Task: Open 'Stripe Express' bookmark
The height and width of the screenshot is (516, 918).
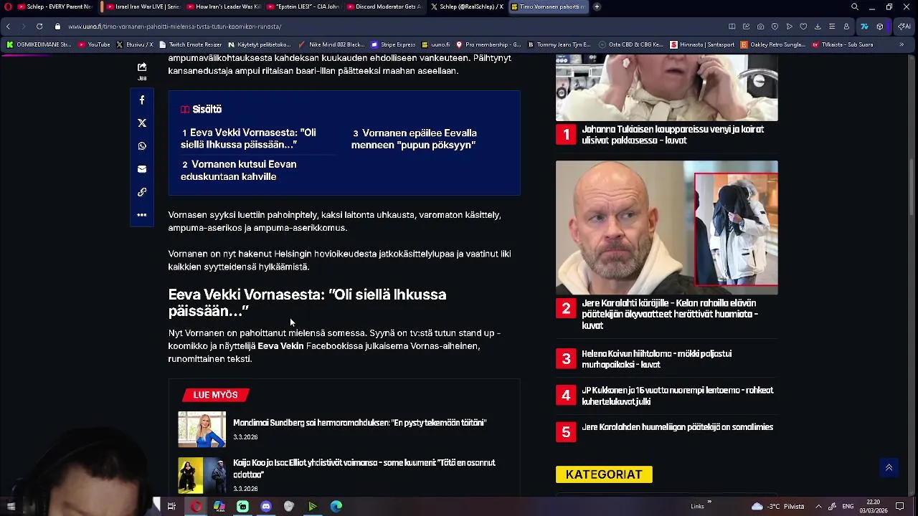Action: coord(393,44)
